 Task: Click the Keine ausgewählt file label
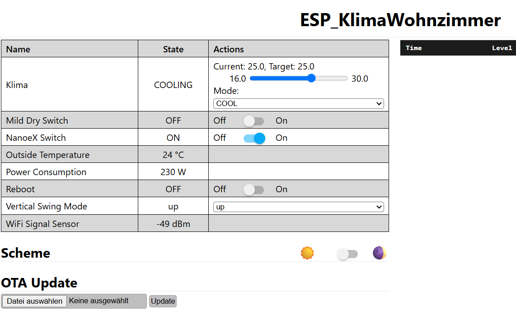coord(99,301)
